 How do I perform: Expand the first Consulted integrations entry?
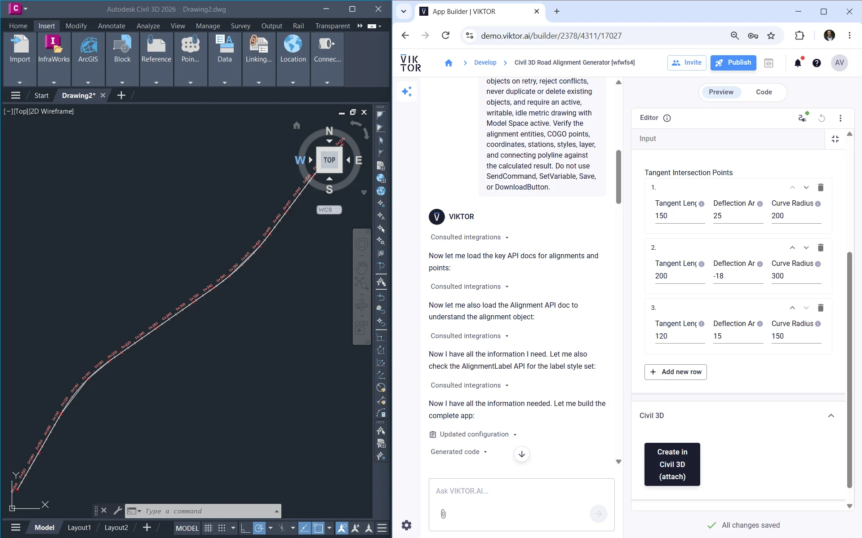[470, 237]
